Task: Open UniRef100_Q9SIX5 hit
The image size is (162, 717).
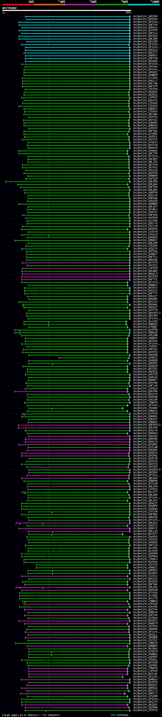Action: pyautogui.click(x=145, y=702)
